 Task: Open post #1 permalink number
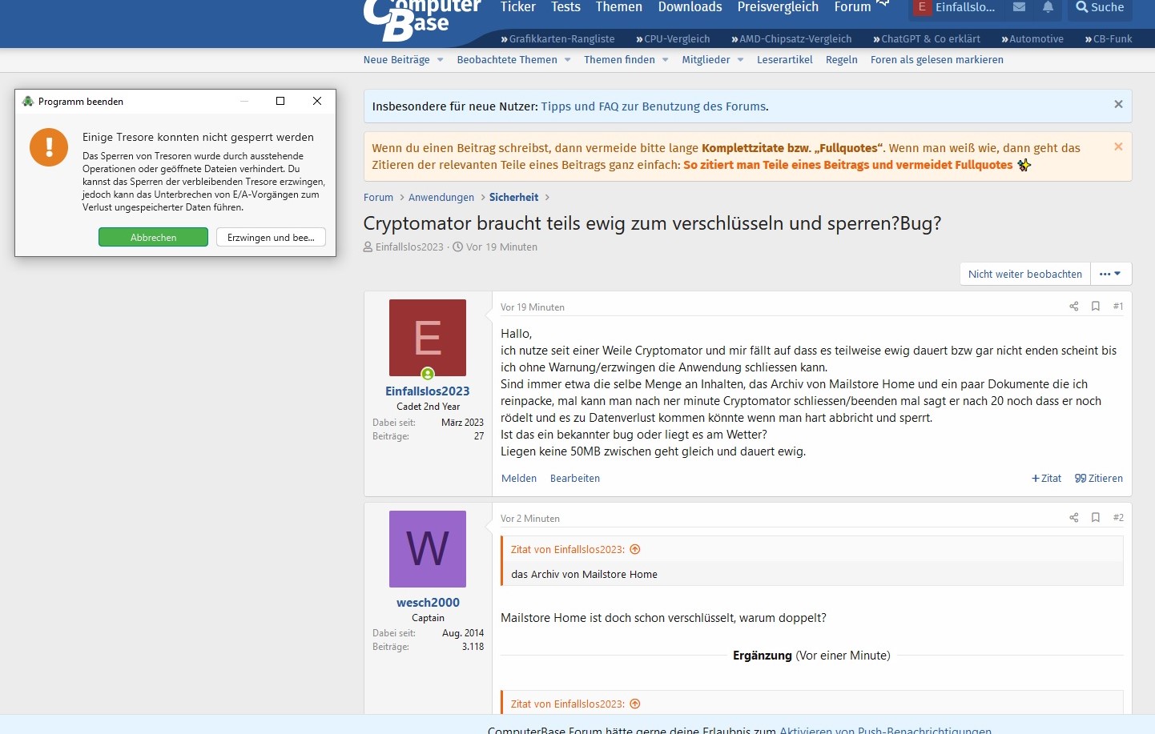pos(1118,307)
